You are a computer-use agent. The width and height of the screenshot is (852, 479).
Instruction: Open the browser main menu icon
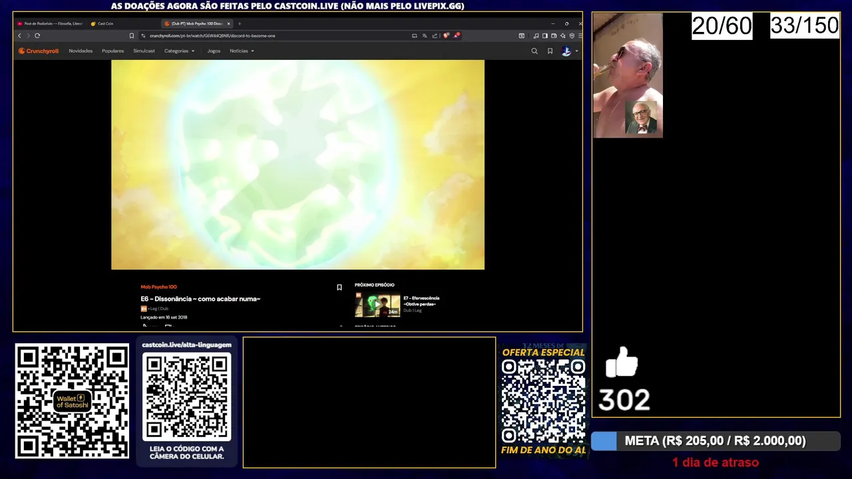pos(579,36)
